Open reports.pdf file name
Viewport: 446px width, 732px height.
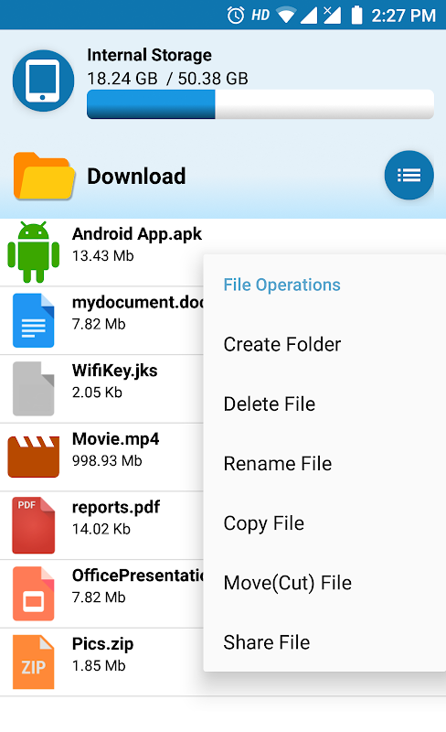116,508
